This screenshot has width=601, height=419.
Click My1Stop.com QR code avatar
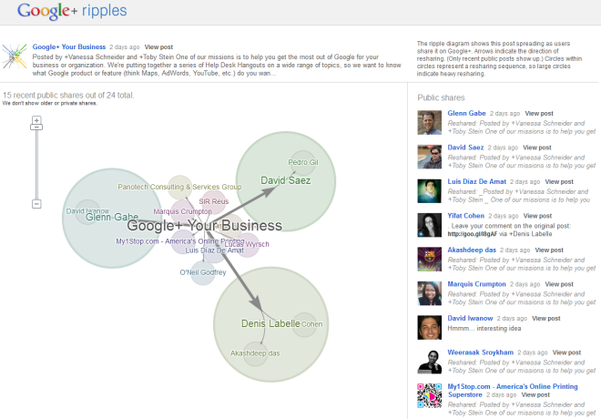(430, 395)
